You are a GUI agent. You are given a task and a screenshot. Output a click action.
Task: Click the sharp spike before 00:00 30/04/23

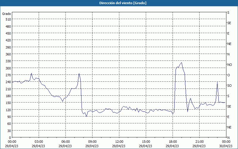pyautogui.click(x=217, y=82)
